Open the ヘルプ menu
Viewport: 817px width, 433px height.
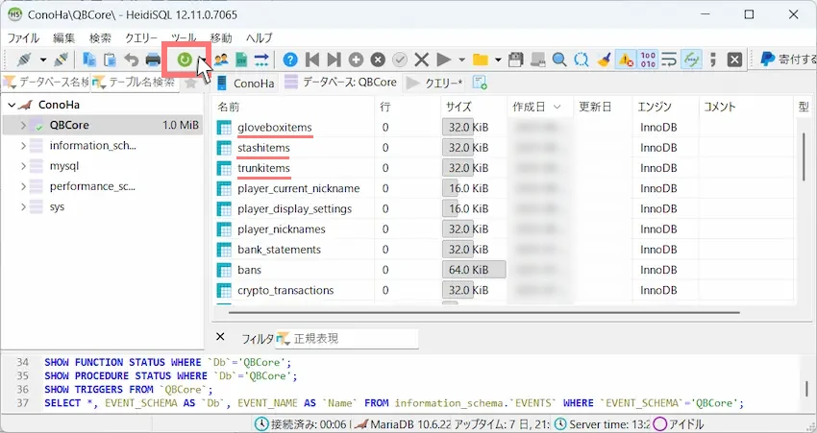pos(259,38)
